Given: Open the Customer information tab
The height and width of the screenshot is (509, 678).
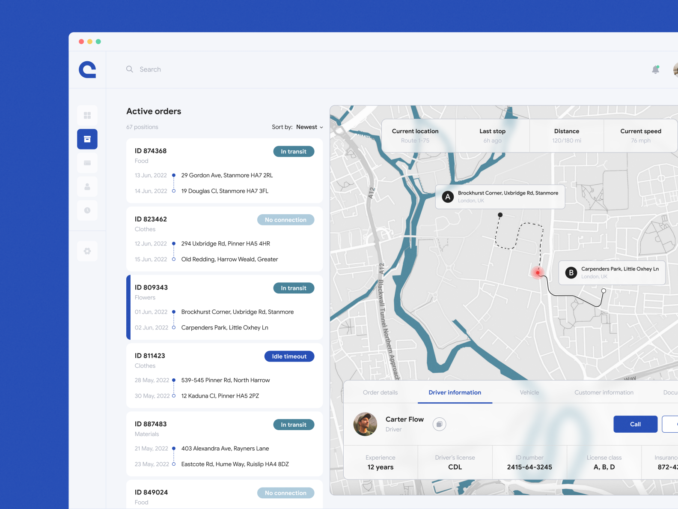Looking at the screenshot, I should tap(604, 392).
